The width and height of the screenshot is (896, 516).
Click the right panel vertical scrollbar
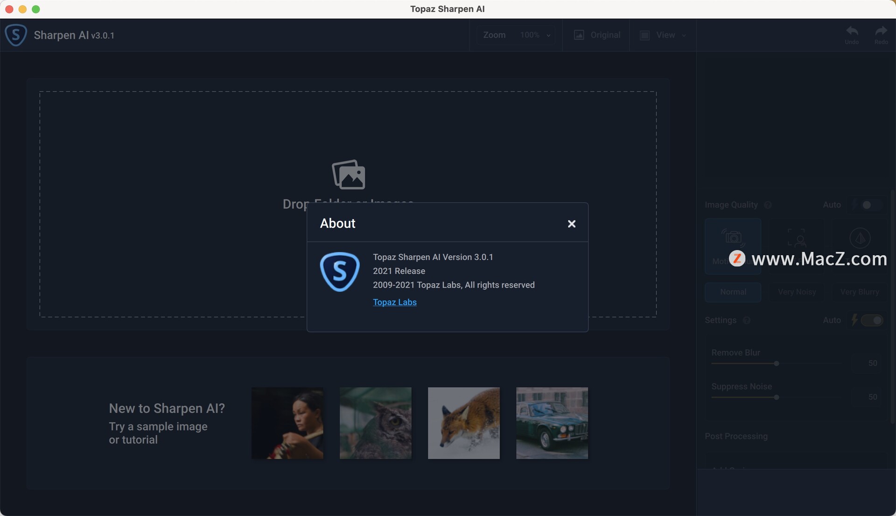point(892,307)
